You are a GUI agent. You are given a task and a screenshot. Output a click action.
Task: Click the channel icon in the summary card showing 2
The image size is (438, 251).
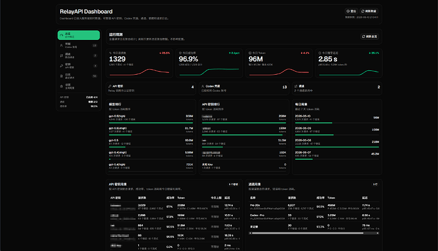pos(296,86)
